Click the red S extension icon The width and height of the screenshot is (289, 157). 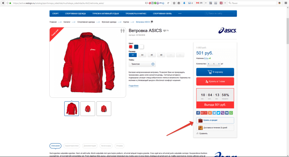click(x=221, y=3)
